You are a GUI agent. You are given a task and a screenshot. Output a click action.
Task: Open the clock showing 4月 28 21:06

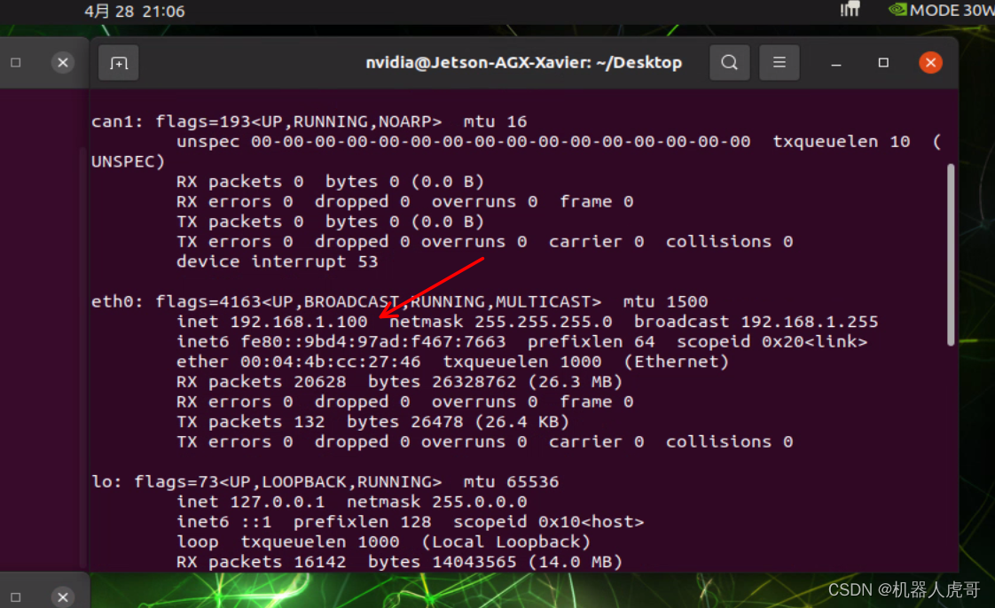[135, 12]
